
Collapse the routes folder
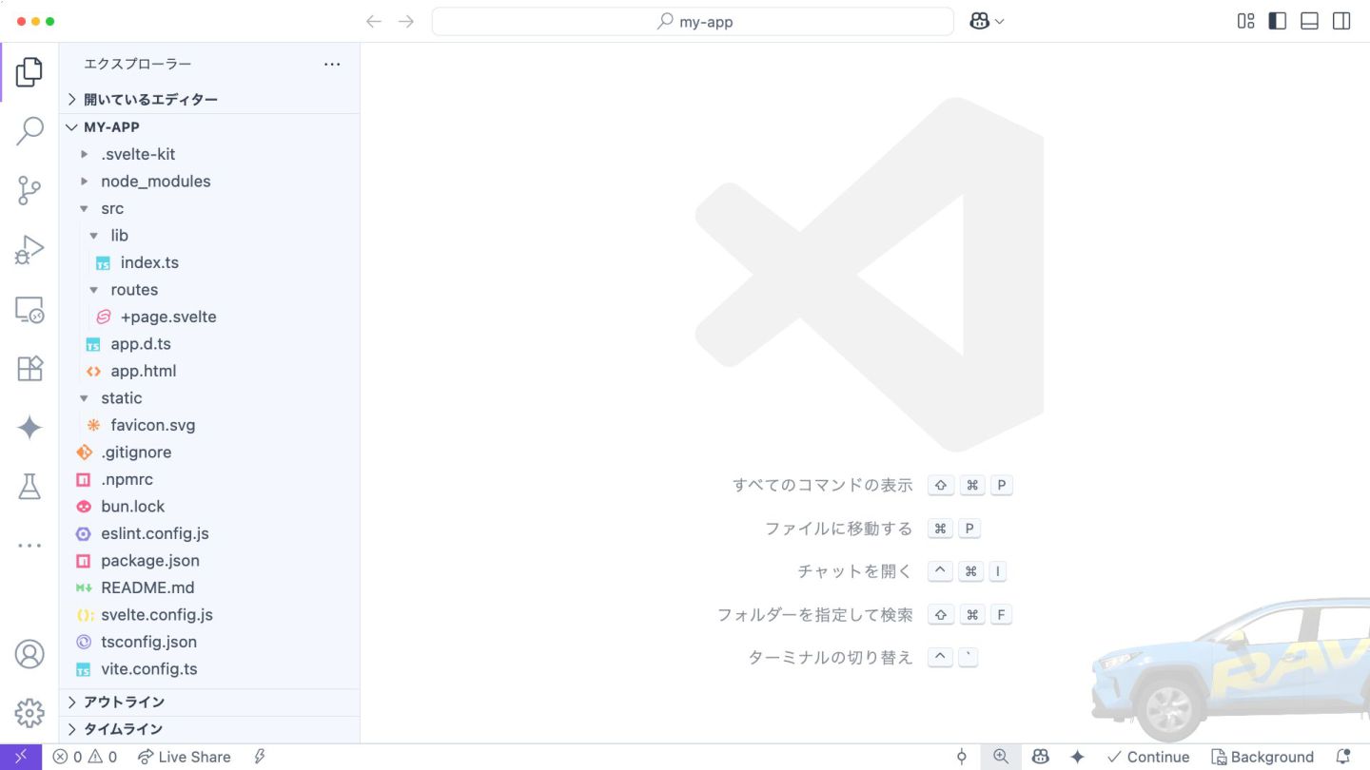click(209, 289)
